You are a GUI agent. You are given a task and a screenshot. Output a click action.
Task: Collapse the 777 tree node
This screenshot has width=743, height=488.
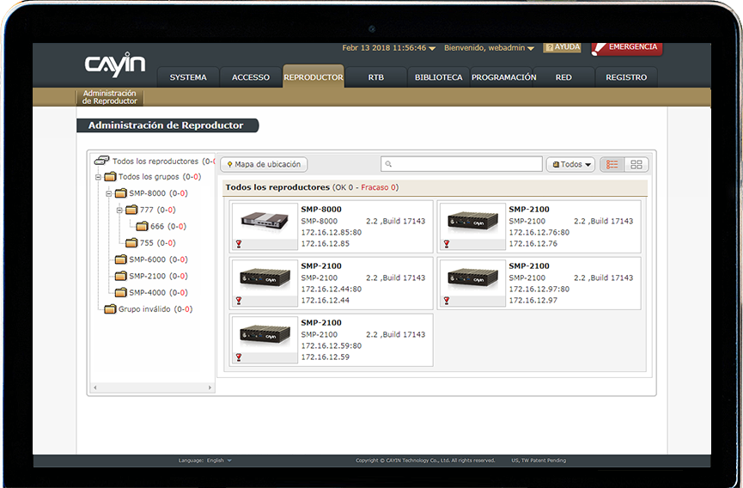pyautogui.click(x=120, y=210)
